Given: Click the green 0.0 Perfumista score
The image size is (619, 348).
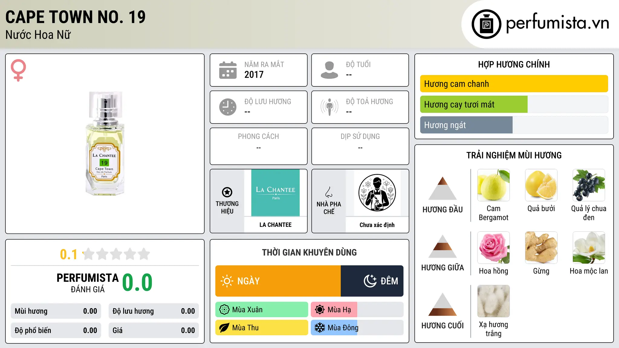Looking at the screenshot, I should click(137, 282).
